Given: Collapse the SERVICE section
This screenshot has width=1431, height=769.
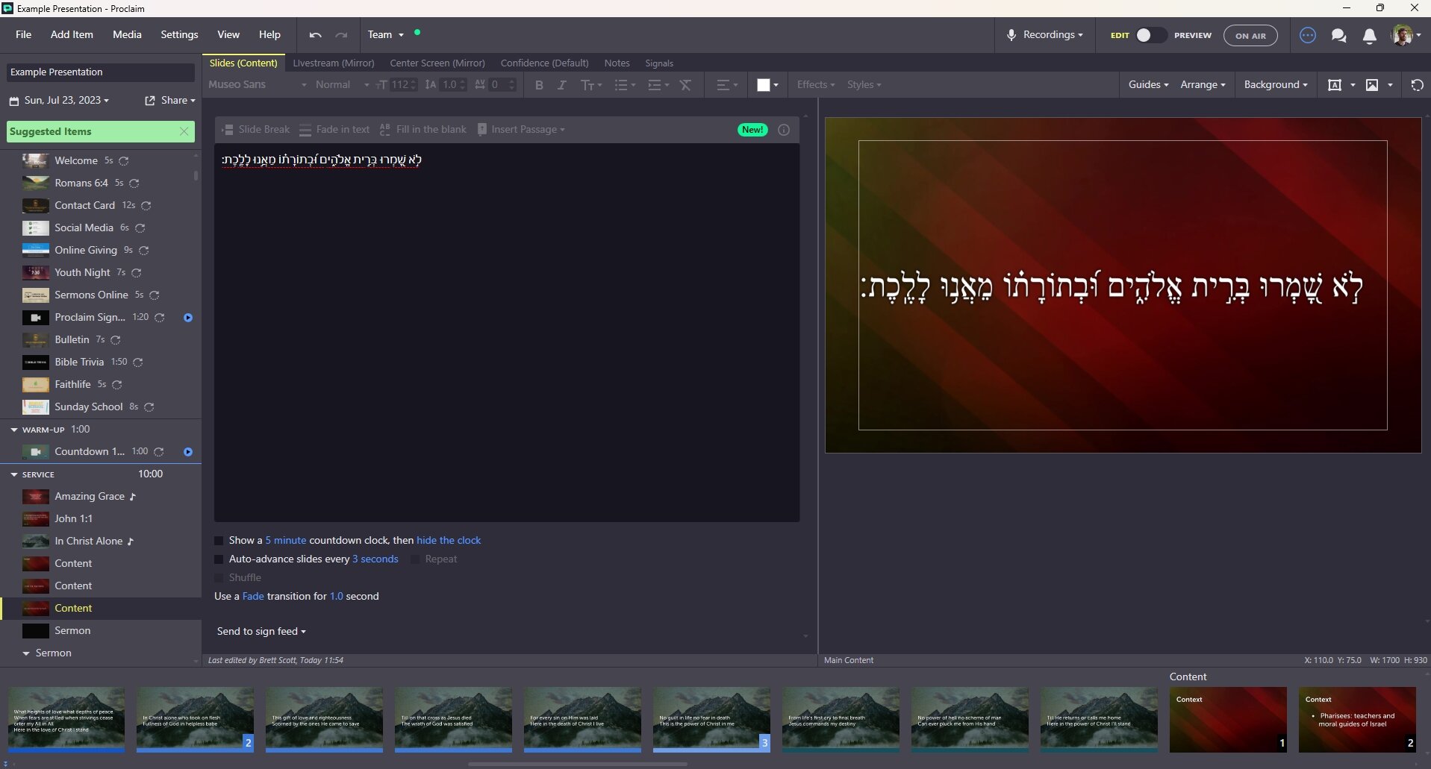Looking at the screenshot, I should pos(14,474).
